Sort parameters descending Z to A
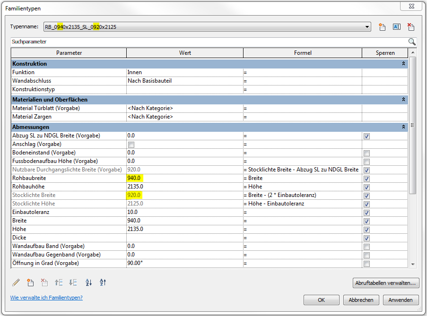Screen dimensions: 427x316 [103, 282]
